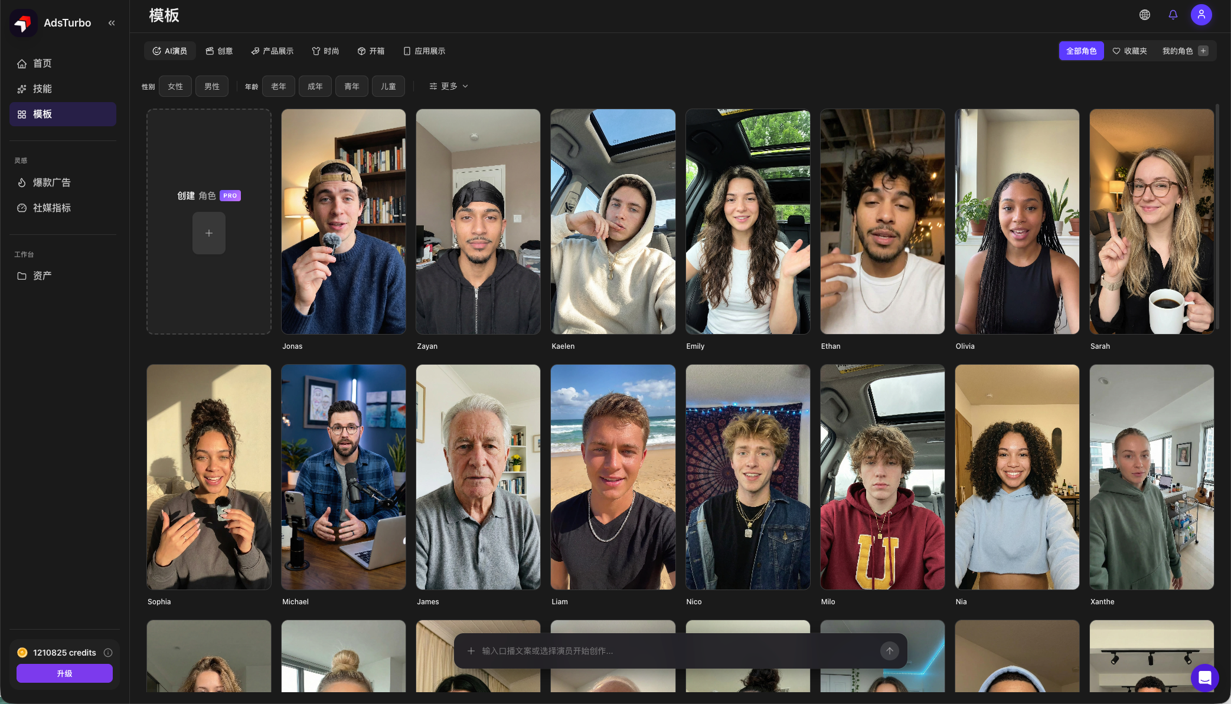Select the Emily actor thumbnail
The height and width of the screenshot is (704, 1231).
(x=747, y=221)
